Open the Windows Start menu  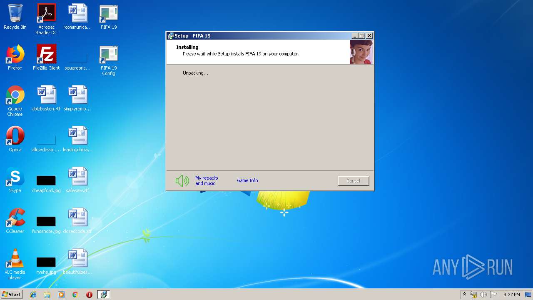coord(11,295)
